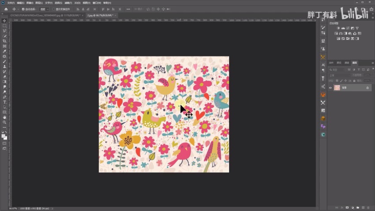Open the orange crossed-tools panel icon
375x211 pixels.
click(323, 57)
